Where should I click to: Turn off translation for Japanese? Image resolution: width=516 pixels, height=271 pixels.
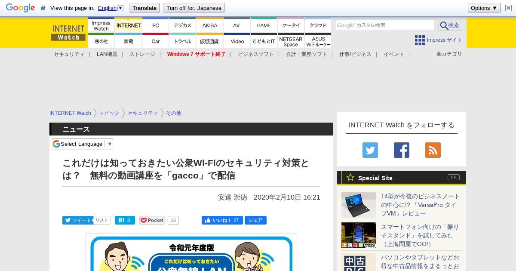194,8
